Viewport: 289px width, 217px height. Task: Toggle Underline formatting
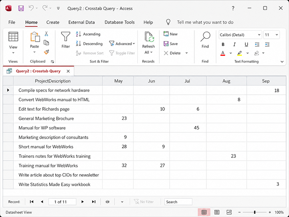coord(246,44)
